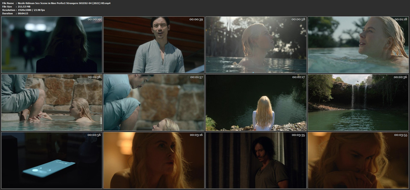This screenshot has width=410, height=190.
Task: Select the frame at 00:02:17
Action: pos(256,102)
